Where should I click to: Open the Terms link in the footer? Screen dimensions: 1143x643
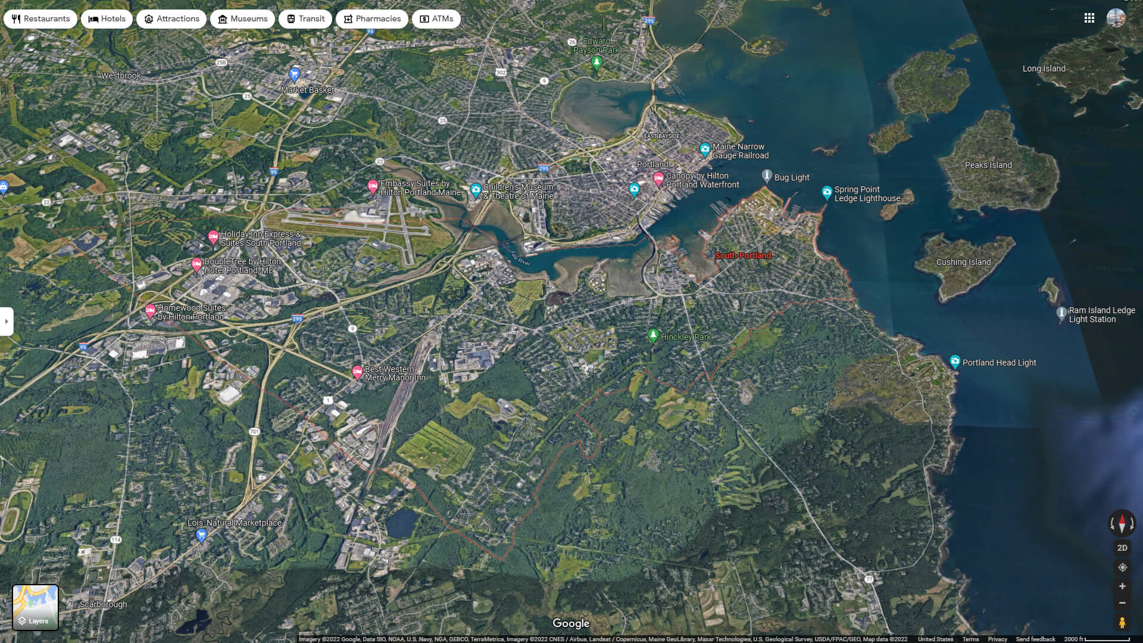(970, 639)
